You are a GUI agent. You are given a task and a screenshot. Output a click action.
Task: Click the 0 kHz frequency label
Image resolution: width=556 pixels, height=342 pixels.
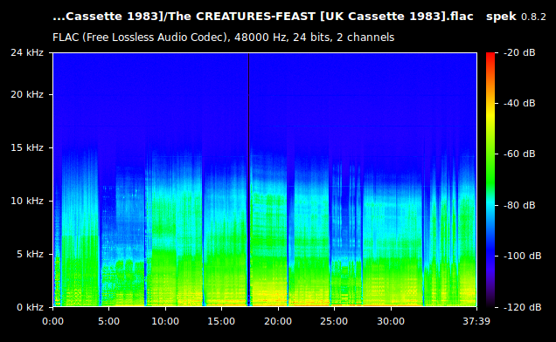tap(30, 307)
